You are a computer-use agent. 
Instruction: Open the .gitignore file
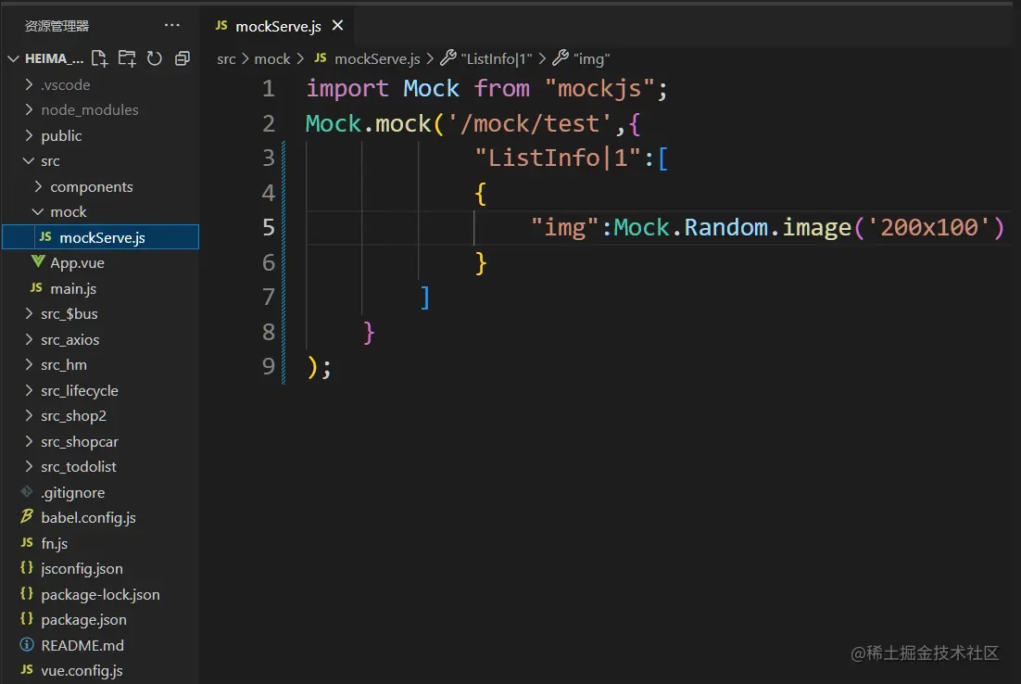coord(101,492)
